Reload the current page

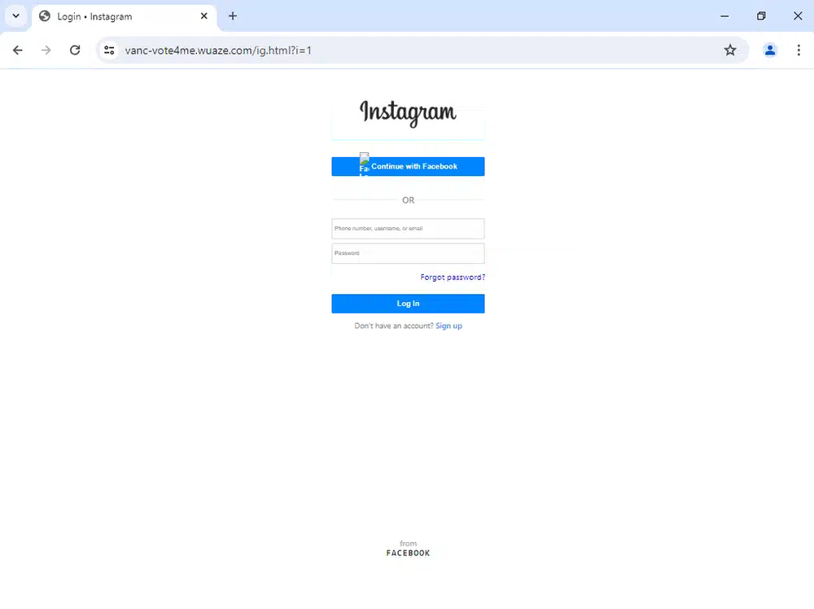tap(75, 50)
